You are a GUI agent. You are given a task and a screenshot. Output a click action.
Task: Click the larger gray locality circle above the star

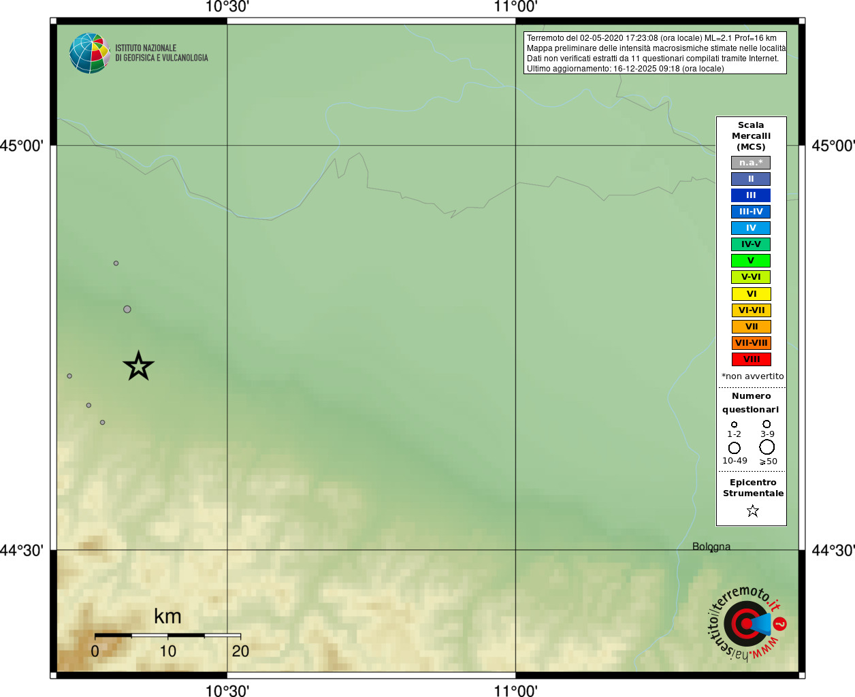point(127,309)
